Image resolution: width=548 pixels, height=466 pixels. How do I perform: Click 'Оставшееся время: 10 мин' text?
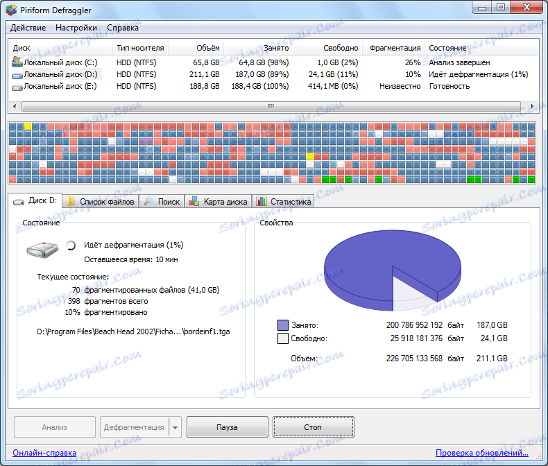point(131,259)
